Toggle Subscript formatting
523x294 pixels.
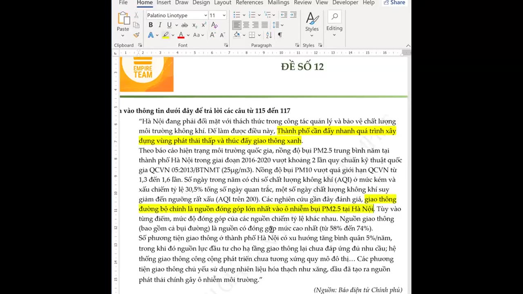(x=195, y=25)
